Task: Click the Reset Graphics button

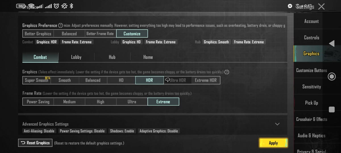Action: pos(35,143)
